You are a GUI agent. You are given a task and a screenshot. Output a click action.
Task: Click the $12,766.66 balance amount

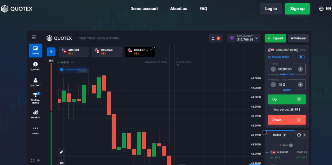point(245,39)
